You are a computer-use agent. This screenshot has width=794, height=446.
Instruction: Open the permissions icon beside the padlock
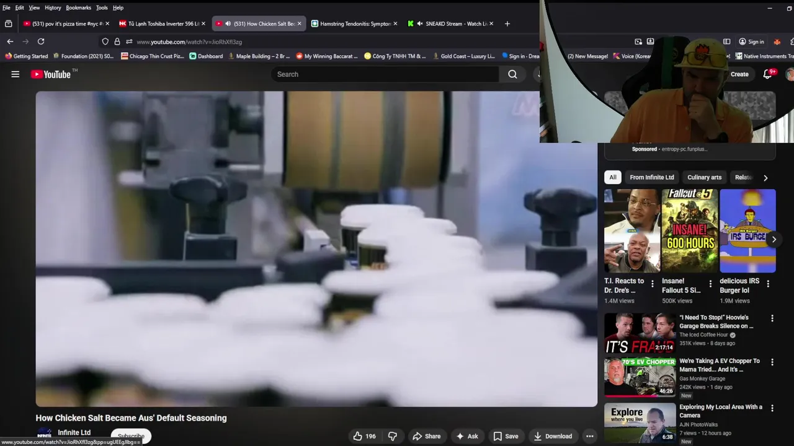(129, 42)
